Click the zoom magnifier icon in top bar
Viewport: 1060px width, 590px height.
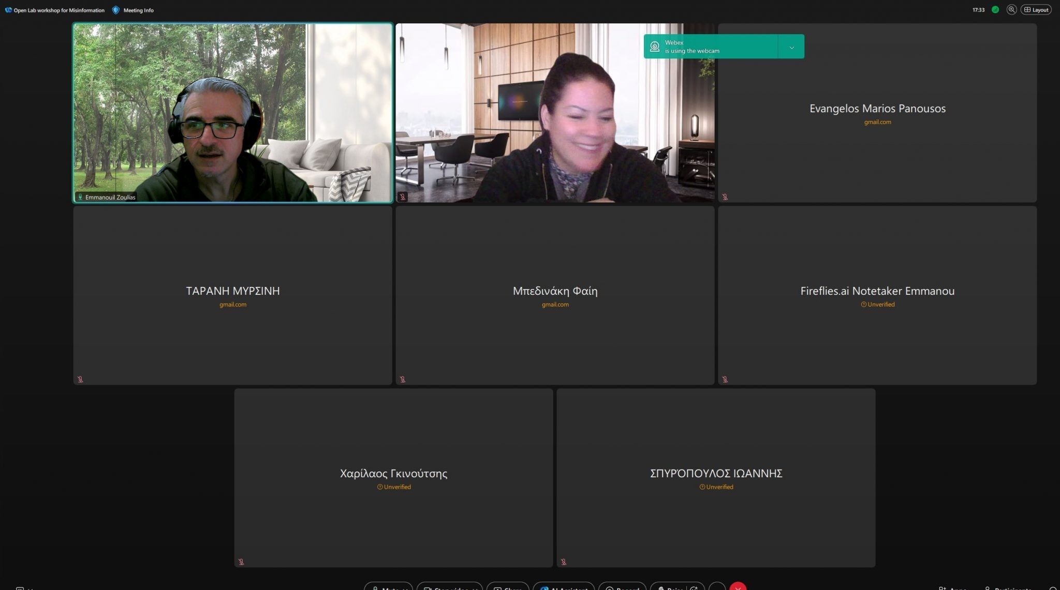pos(1011,10)
